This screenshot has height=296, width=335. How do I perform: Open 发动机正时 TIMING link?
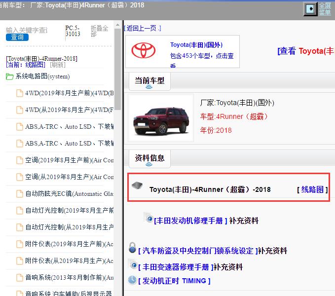(174, 281)
